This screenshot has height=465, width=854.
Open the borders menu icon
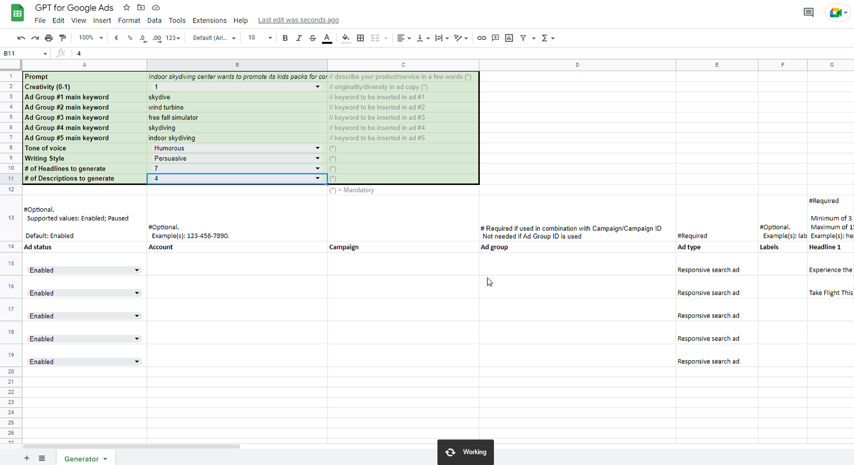click(x=360, y=38)
